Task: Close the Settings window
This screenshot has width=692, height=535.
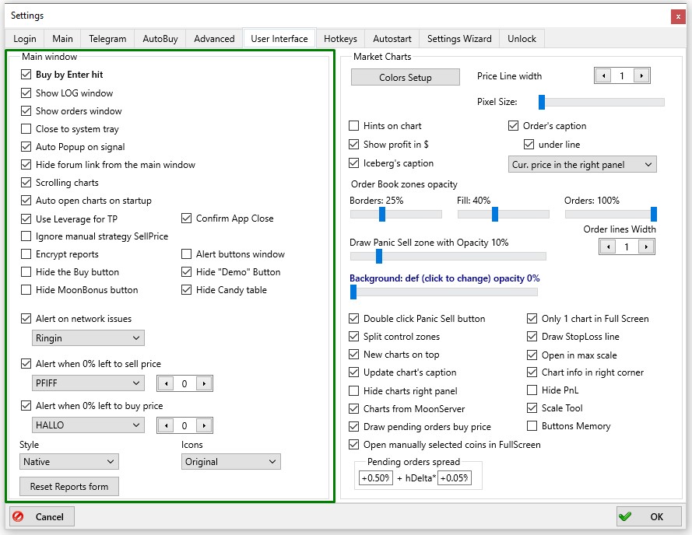Action: point(677,17)
